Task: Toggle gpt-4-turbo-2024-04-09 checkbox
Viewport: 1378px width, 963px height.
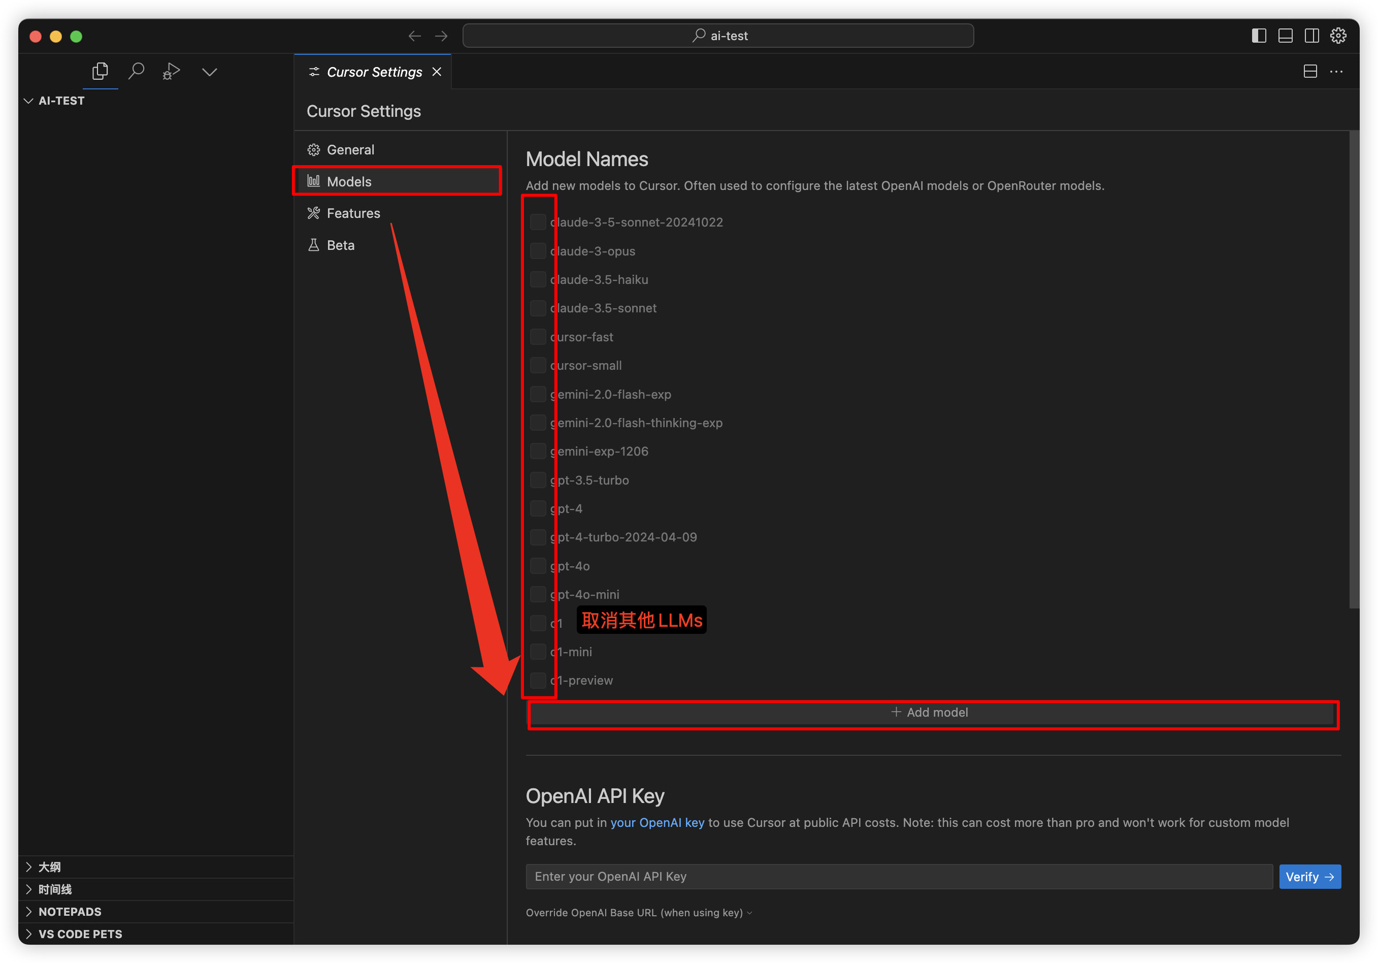Action: pos(538,537)
